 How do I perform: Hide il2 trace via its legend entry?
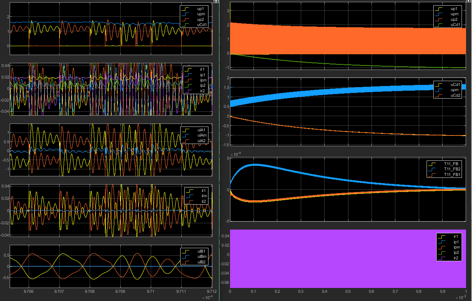pyautogui.click(x=204, y=201)
